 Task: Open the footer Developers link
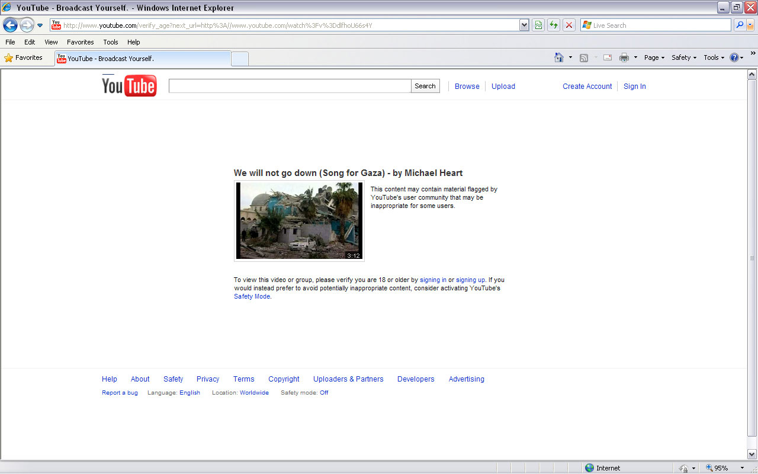click(416, 379)
